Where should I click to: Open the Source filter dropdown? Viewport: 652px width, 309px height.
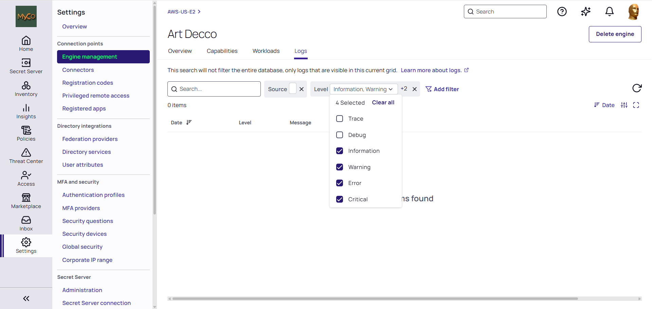pos(292,89)
